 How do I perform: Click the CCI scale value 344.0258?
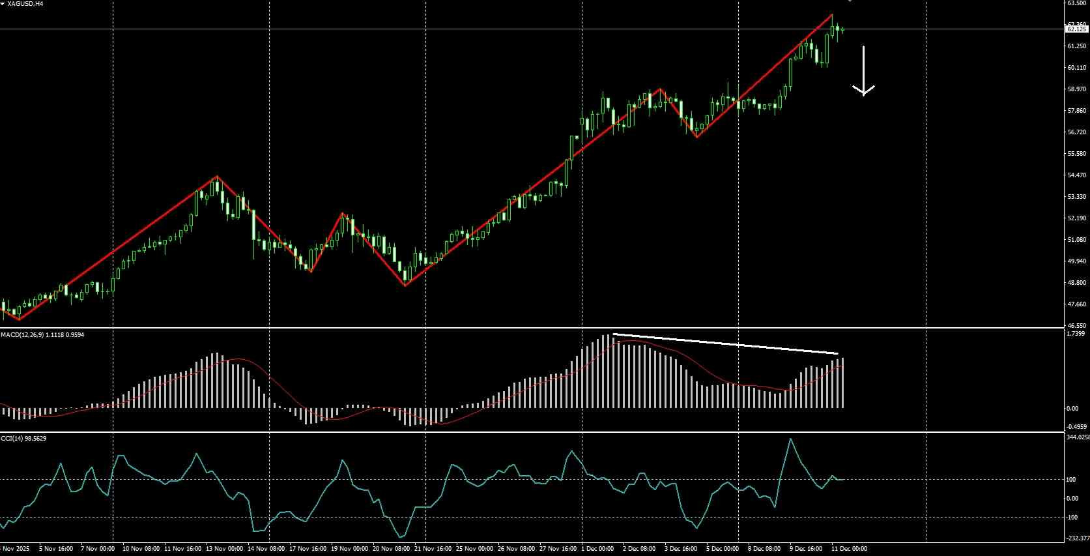point(1078,437)
